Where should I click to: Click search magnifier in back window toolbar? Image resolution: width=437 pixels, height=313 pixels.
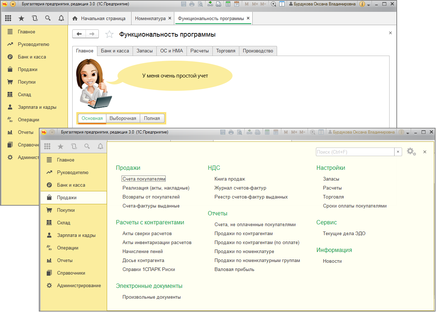(x=48, y=18)
